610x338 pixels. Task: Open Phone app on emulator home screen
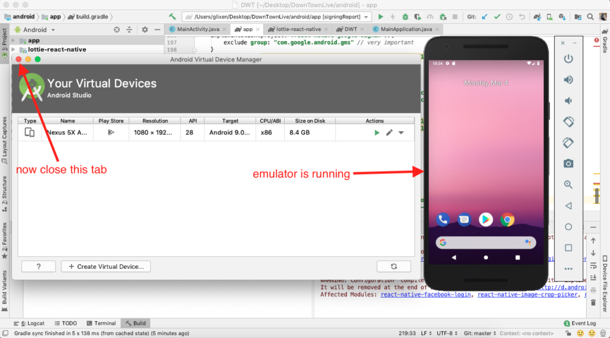tap(443, 219)
